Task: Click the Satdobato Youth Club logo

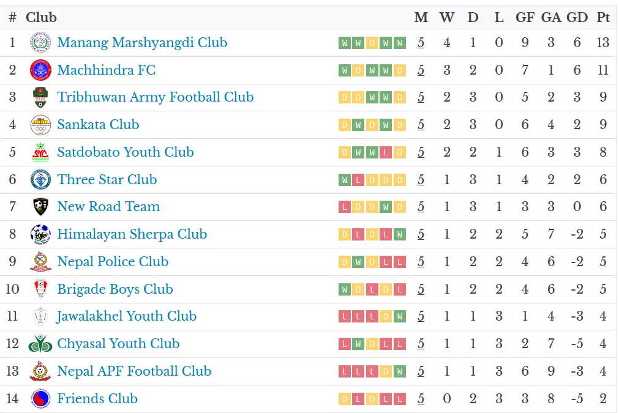Action: (40, 152)
